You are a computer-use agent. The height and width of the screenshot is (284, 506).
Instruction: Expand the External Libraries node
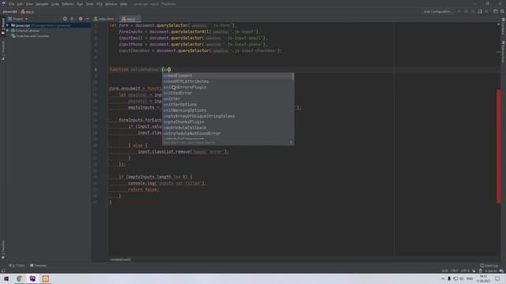[7, 31]
